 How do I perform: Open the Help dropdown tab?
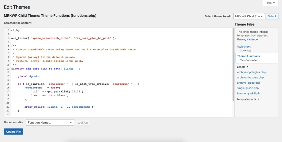pos(270,3)
